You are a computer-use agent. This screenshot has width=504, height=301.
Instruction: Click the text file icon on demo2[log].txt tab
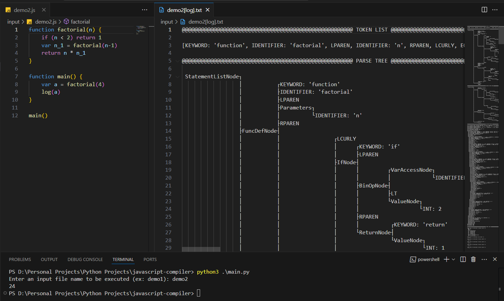tap(161, 10)
